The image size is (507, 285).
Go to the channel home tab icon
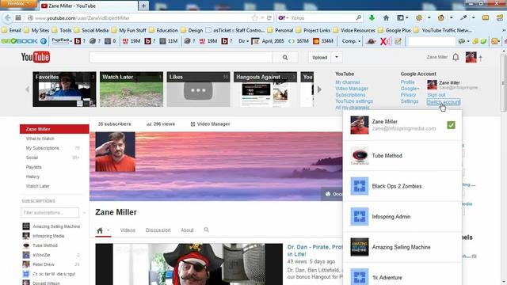click(x=100, y=230)
